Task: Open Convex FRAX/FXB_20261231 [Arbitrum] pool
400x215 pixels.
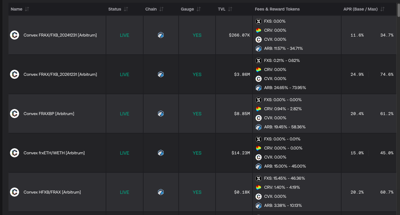Action: point(60,74)
